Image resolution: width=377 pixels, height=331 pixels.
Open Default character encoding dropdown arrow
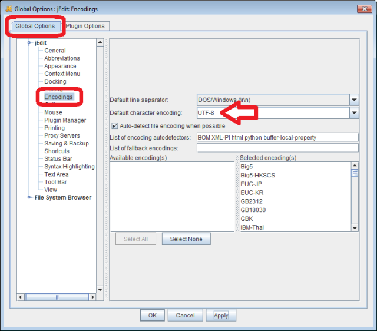pyautogui.click(x=354, y=112)
